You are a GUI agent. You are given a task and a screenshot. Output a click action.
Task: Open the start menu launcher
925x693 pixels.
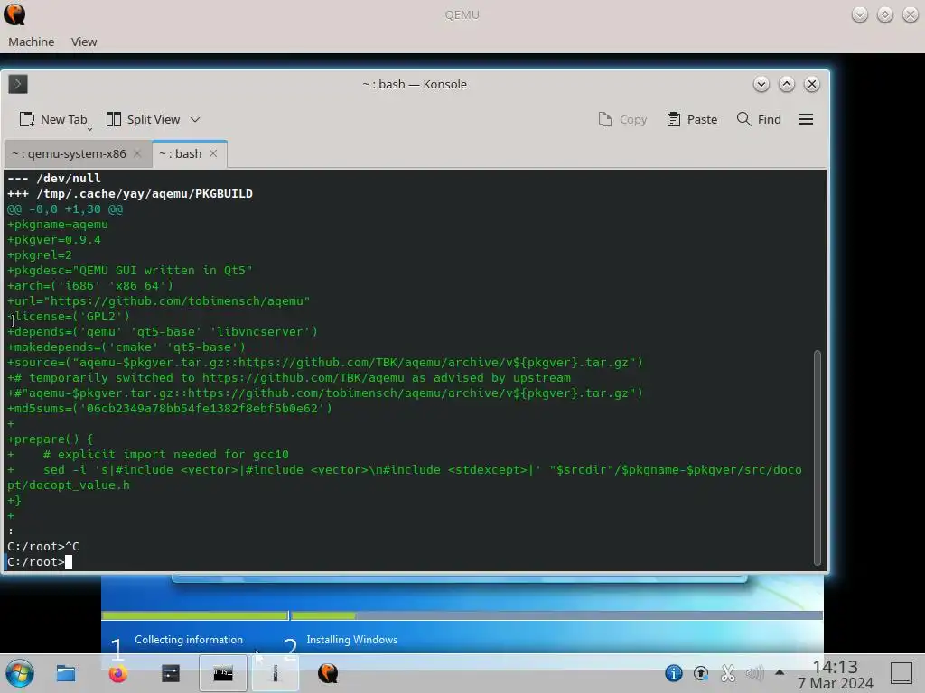pyautogui.click(x=20, y=673)
